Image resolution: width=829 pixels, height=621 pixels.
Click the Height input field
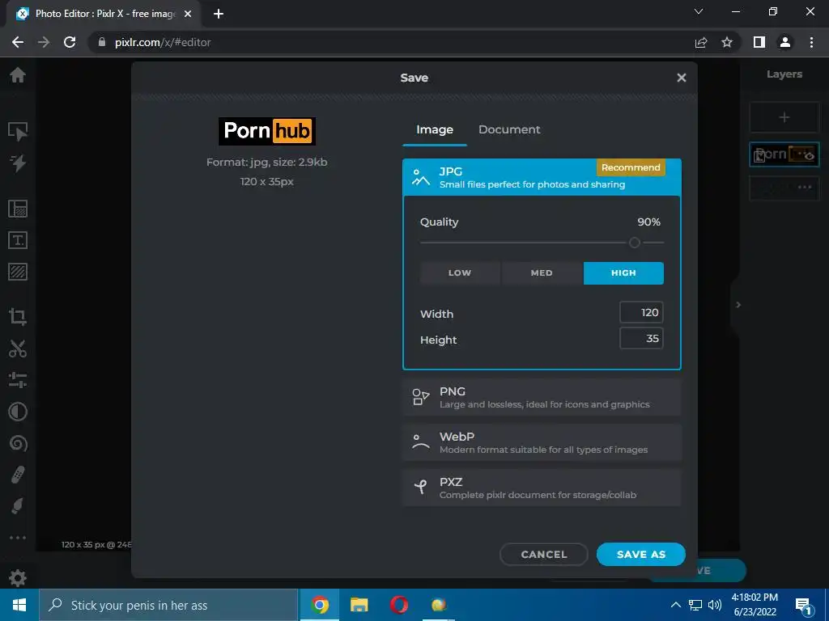click(641, 339)
